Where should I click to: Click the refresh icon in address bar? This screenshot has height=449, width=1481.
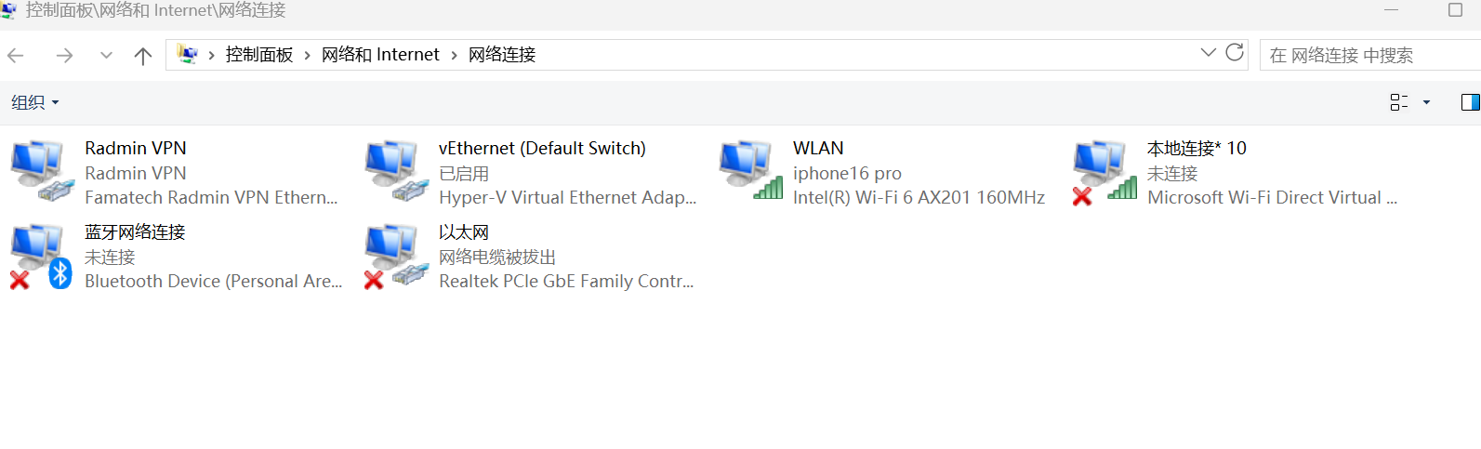(x=1235, y=53)
